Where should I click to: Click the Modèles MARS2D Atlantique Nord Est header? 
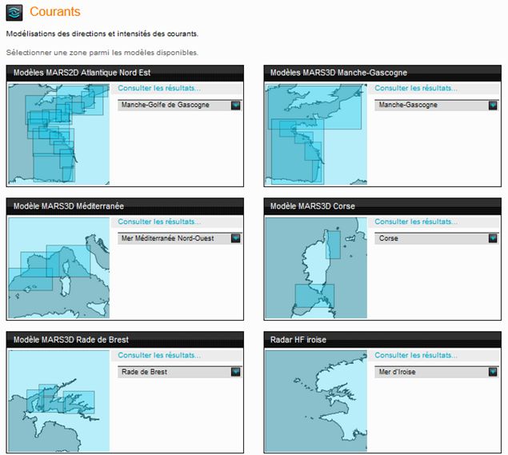coord(125,73)
